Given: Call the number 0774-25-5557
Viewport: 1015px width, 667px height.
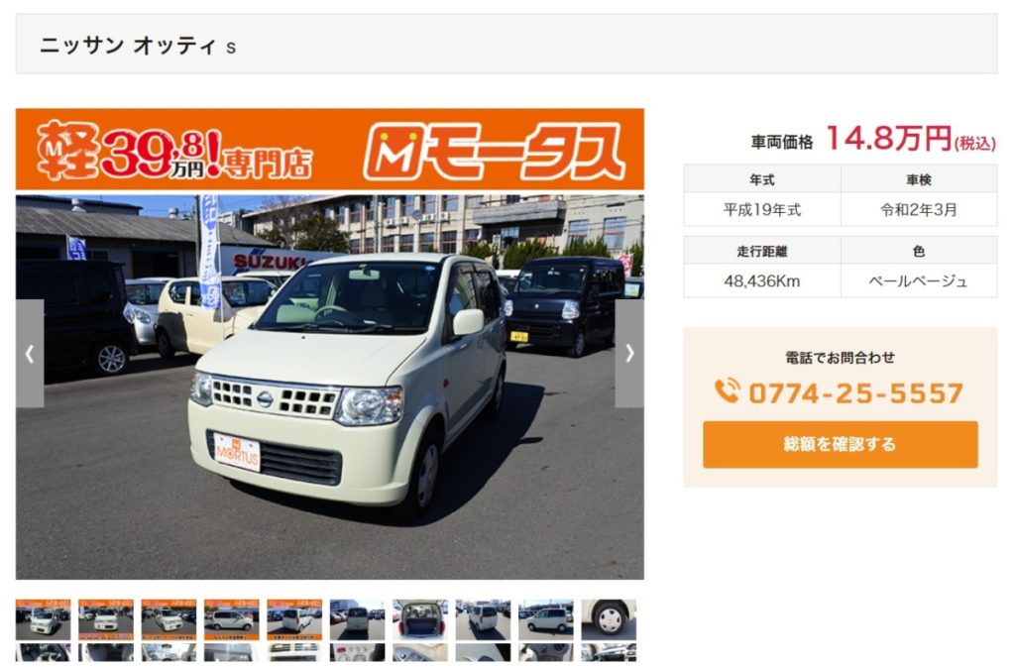Looking at the screenshot, I should pyautogui.click(x=855, y=392).
